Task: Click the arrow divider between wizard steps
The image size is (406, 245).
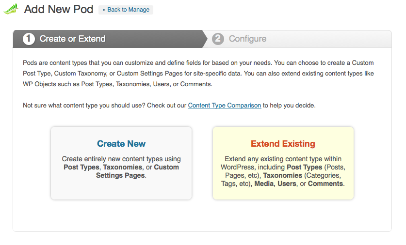Action: [205, 39]
